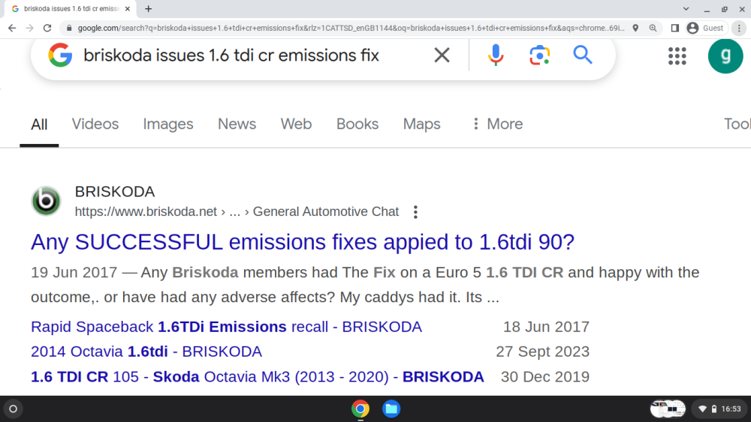
Task: Click the BRISKODA site favicon
Action: [x=46, y=201]
